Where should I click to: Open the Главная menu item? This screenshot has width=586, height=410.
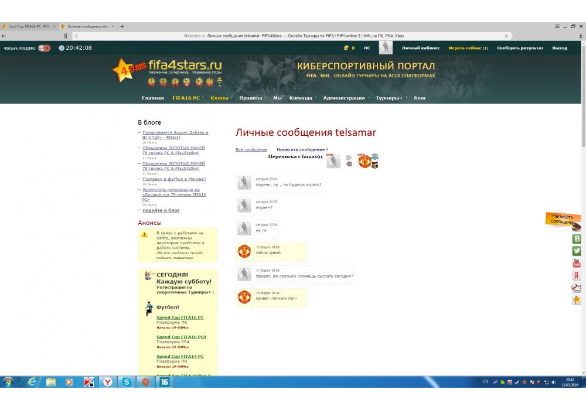[153, 98]
